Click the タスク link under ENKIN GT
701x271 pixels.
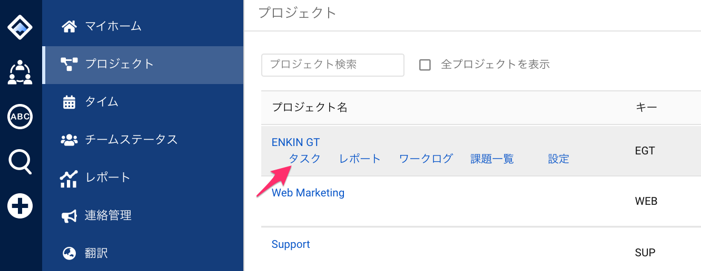[305, 159]
